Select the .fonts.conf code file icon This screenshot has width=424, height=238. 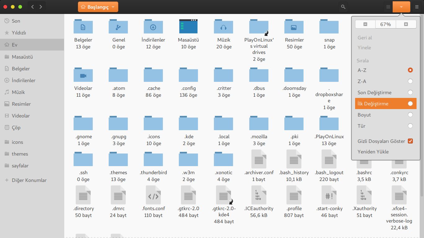point(153,195)
